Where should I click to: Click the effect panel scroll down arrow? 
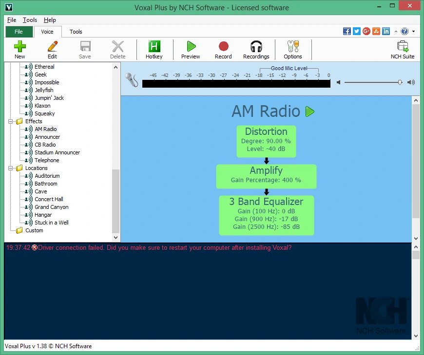point(416,238)
